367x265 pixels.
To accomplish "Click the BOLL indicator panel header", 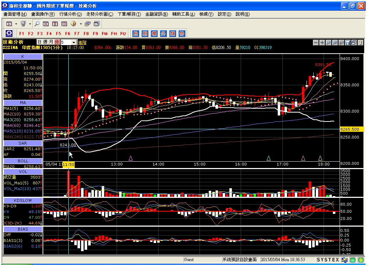I will pos(23,161).
